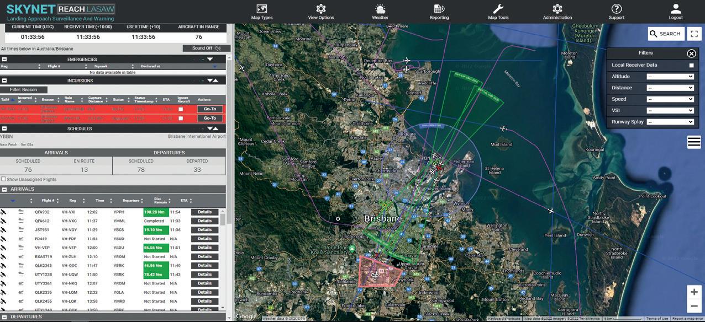The image size is (705, 322).
Task: Select aircraft icon near North Stradbroke Island
Action: 551,211
